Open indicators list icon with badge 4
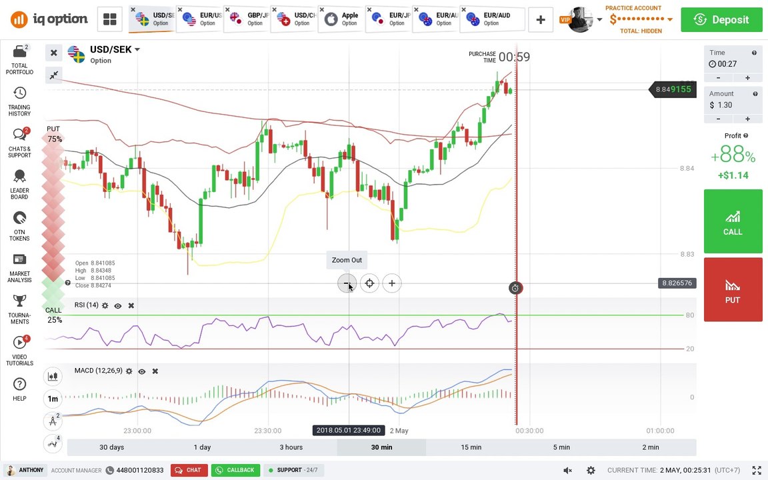Image resolution: width=768 pixels, height=480 pixels. point(53,444)
